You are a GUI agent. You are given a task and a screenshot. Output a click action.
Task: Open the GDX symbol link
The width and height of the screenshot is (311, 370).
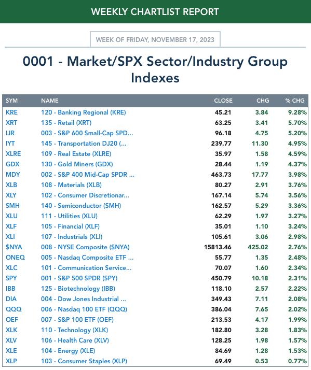(12, 164)
